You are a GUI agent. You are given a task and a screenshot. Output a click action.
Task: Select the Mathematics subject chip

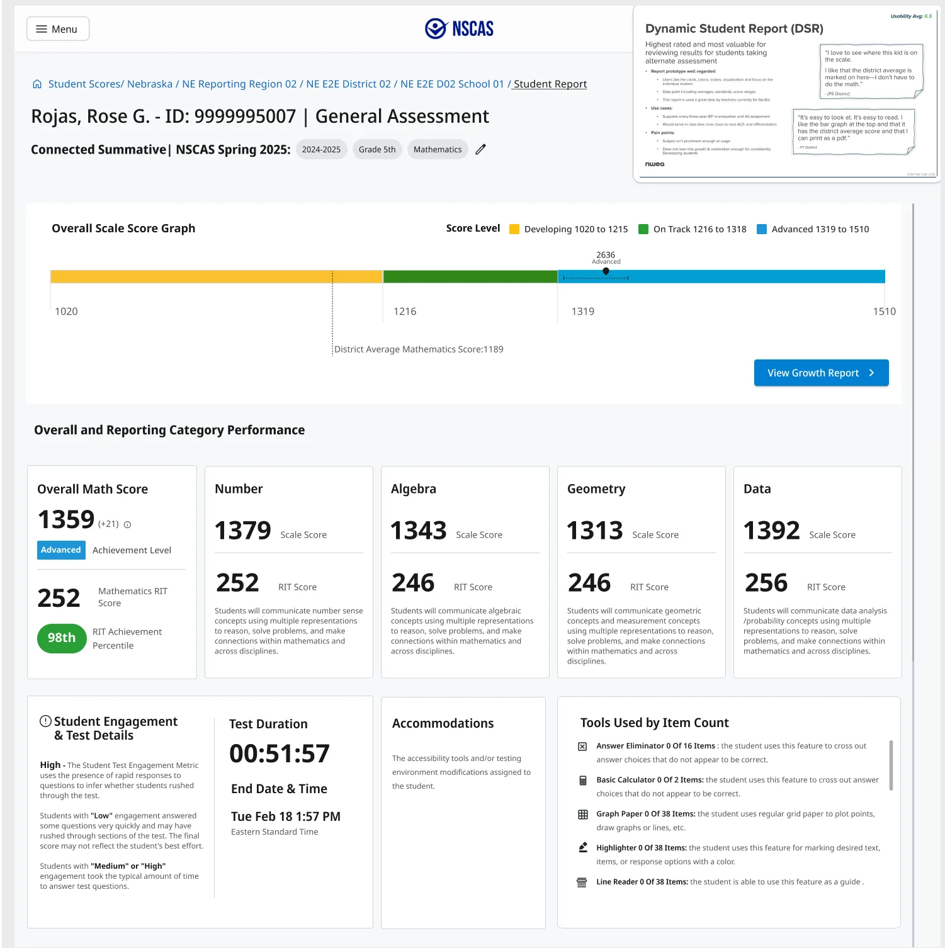click(x=438, y=149)
